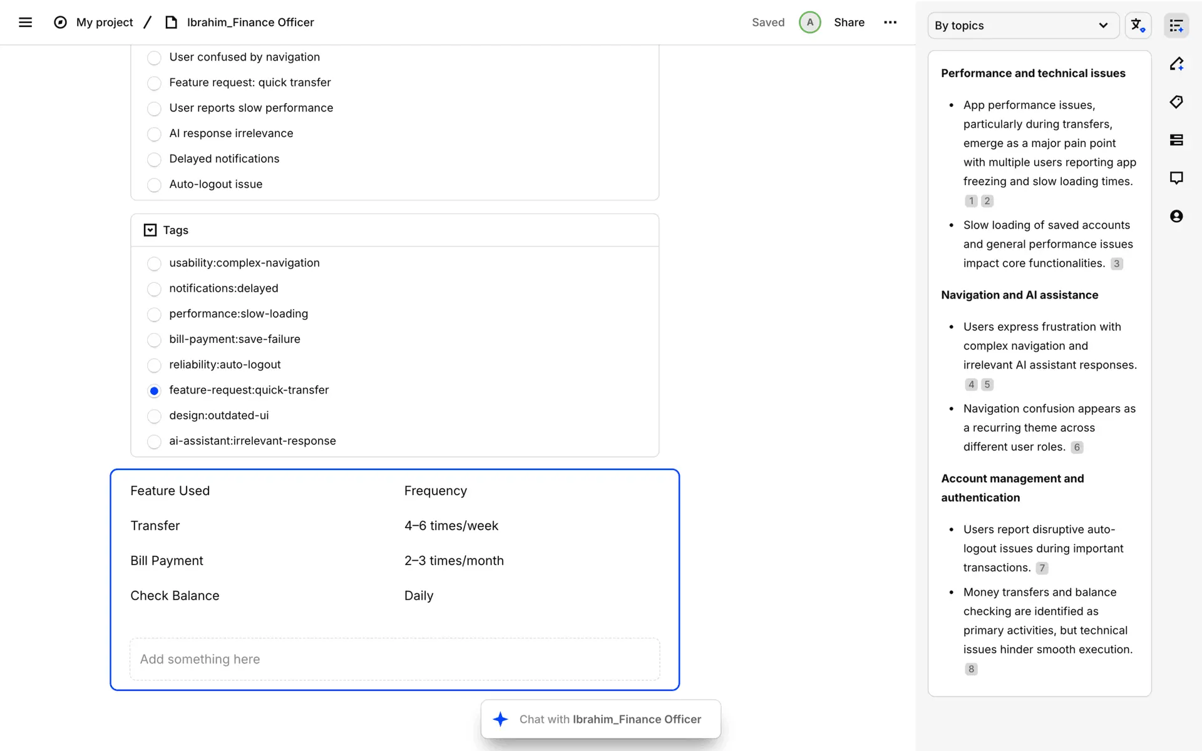Click the translate icon in summary panel

(1137, 26)
